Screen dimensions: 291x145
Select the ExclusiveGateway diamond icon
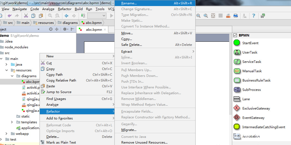point(237,108)
